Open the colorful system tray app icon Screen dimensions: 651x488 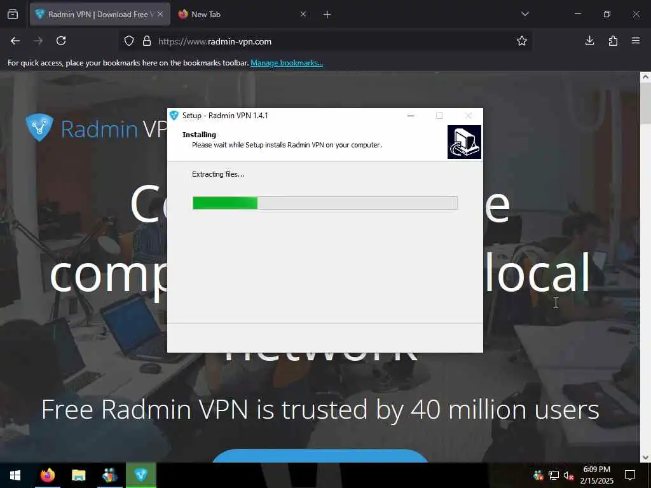(538, 475)
